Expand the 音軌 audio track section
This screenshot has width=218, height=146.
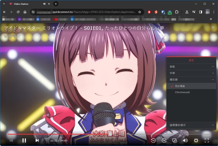click(x=191, y=67)
